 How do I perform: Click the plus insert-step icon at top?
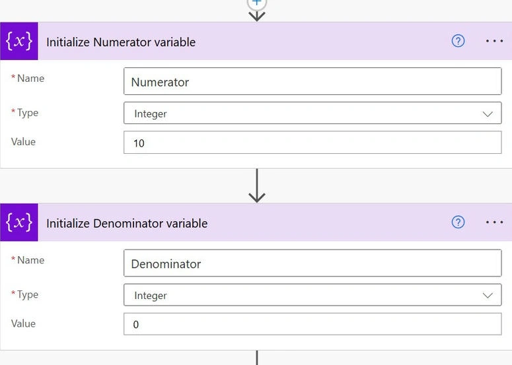coord(257,3)
